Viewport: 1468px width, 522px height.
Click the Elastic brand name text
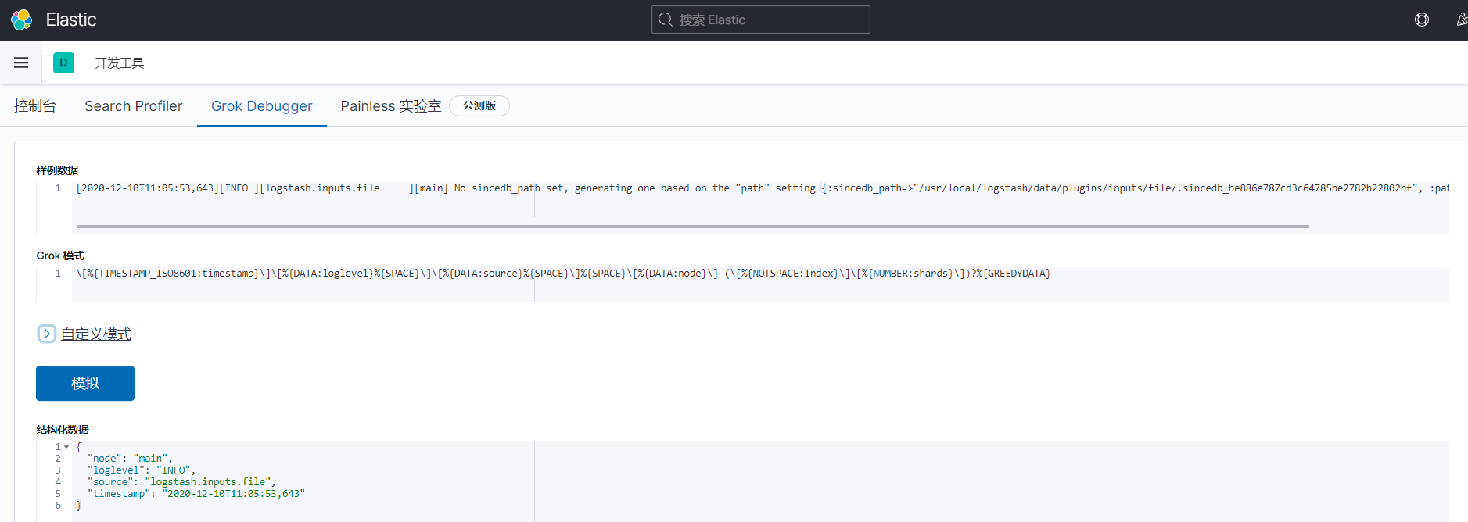[71, 20]
